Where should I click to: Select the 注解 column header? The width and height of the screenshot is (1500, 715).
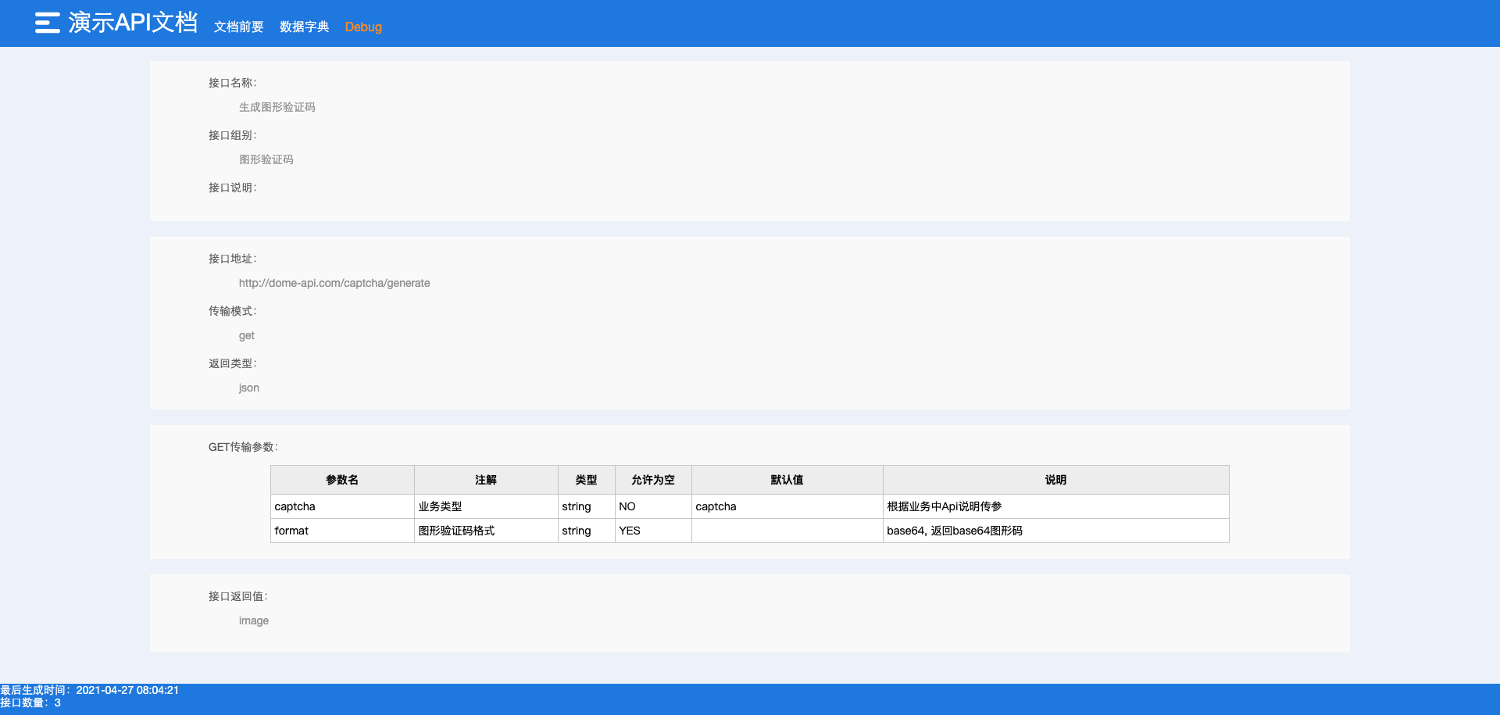pos(486,480)
